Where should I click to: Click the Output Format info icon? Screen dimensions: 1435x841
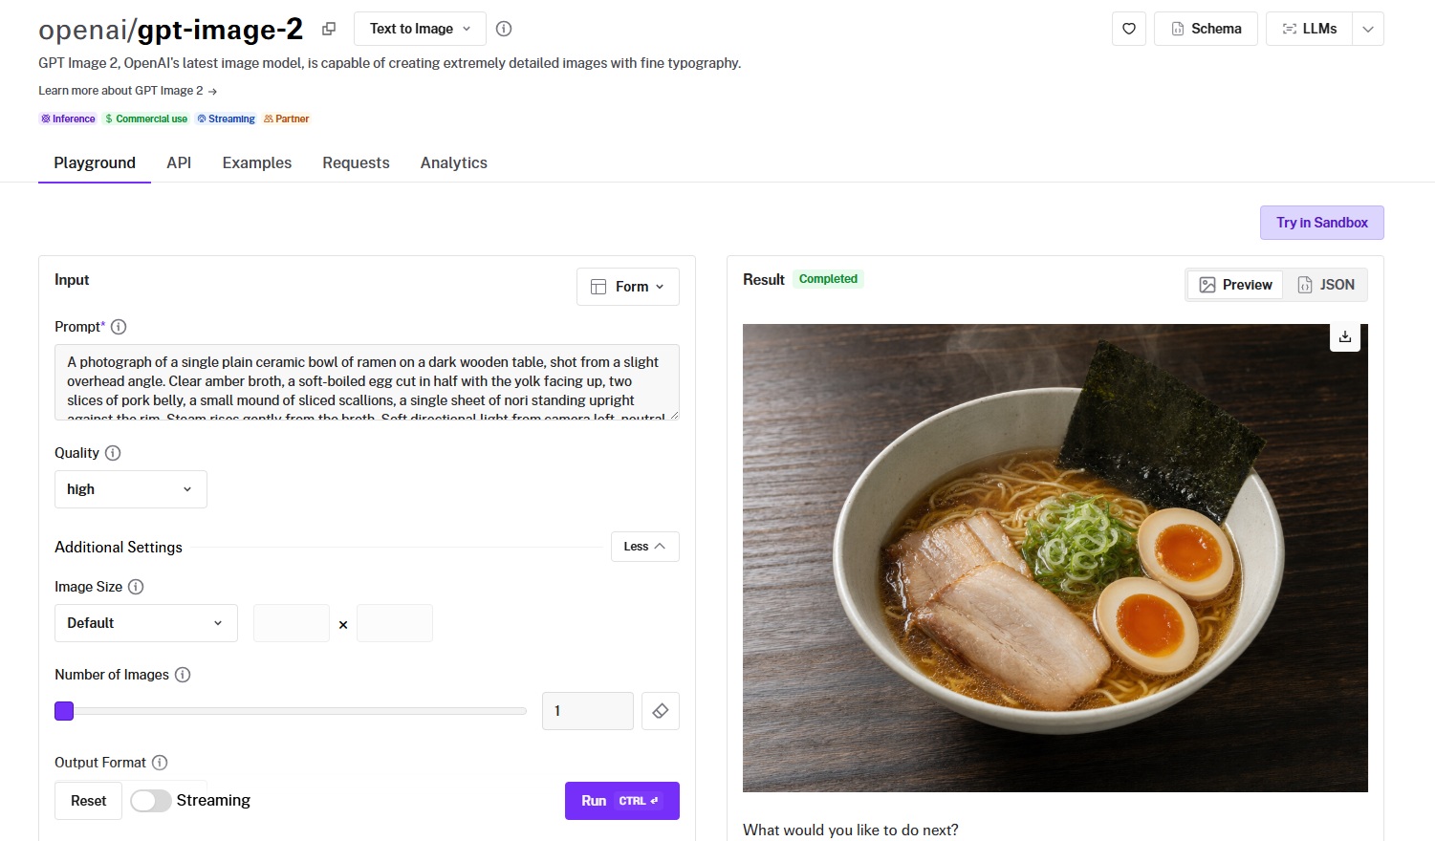tap(160, 763)
